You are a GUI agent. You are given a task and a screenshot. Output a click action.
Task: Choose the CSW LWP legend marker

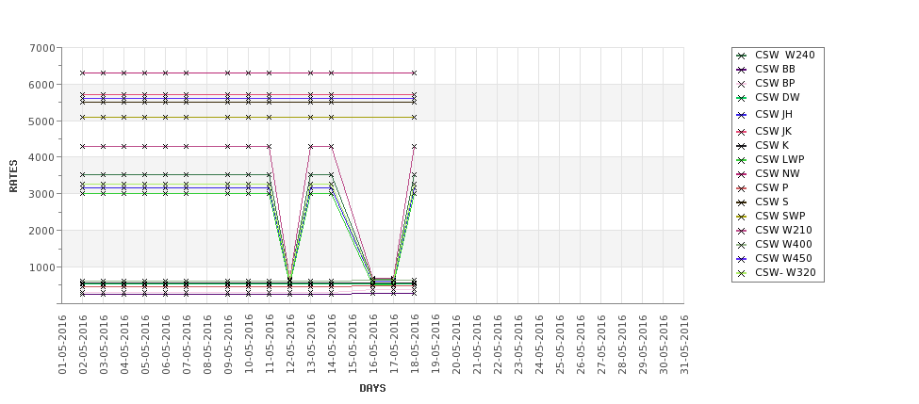pos(742,160)
